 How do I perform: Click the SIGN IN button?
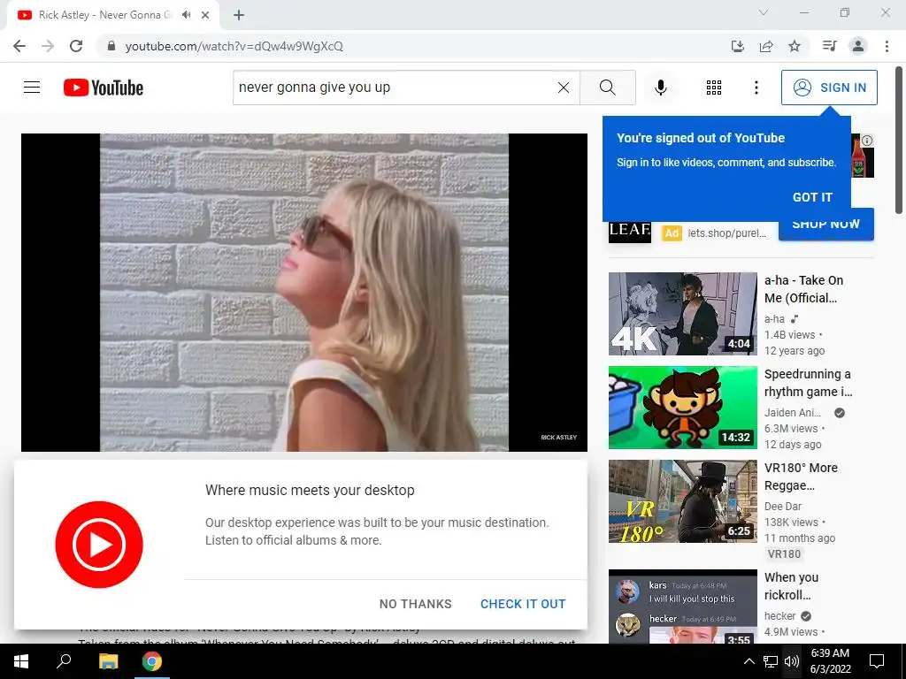click(829, 88)
